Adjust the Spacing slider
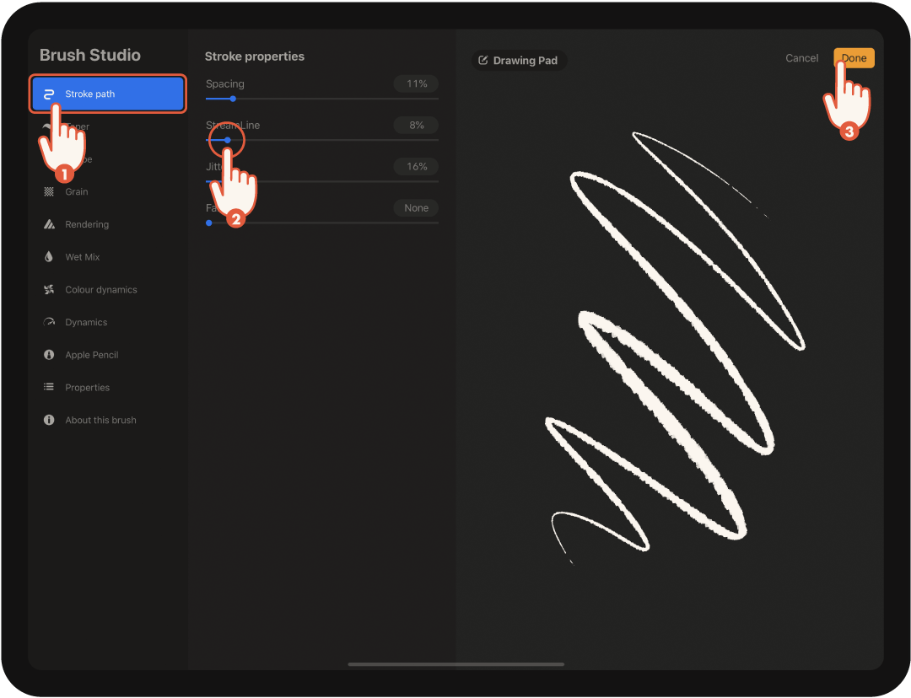 [231, 99]
